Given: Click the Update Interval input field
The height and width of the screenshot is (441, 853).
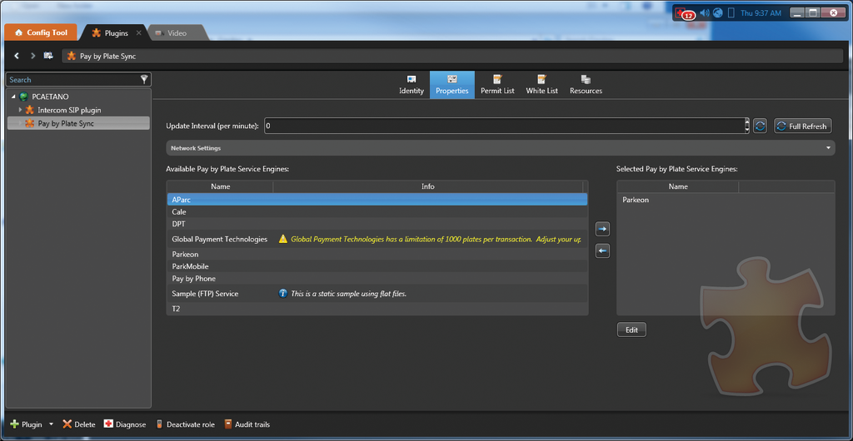Looking at the screenshot, I should point(504,126).
